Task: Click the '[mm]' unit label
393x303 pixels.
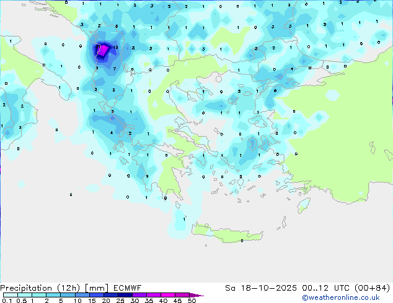Action: (97, 288)
